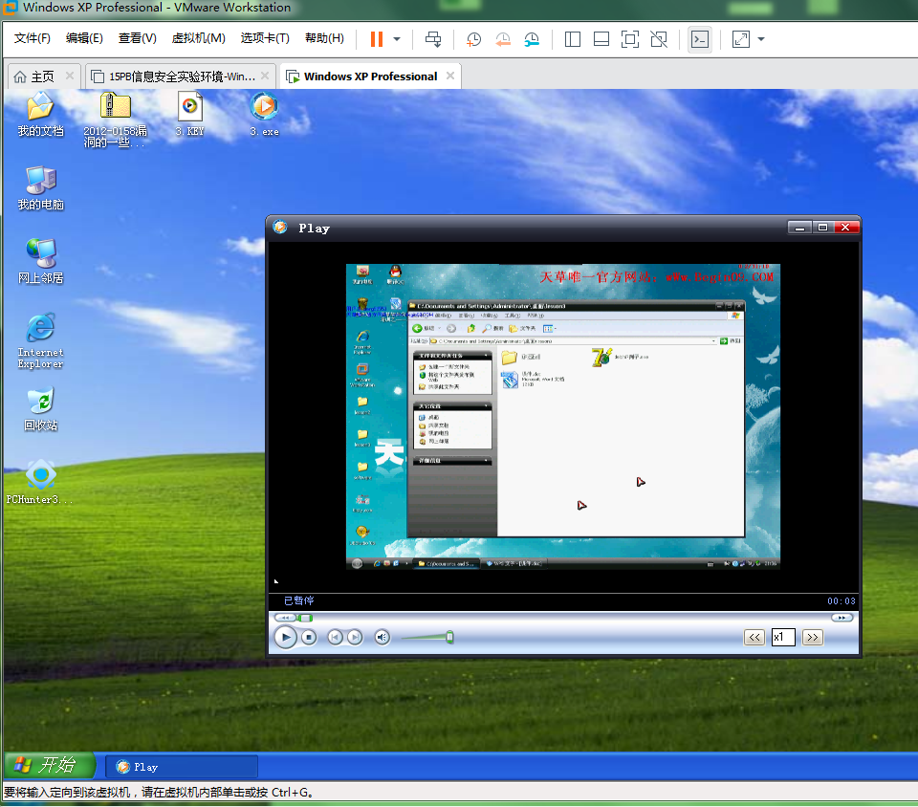
Task: Click the VMware pause virtual machine icon
Action: (x=377, y=39)
